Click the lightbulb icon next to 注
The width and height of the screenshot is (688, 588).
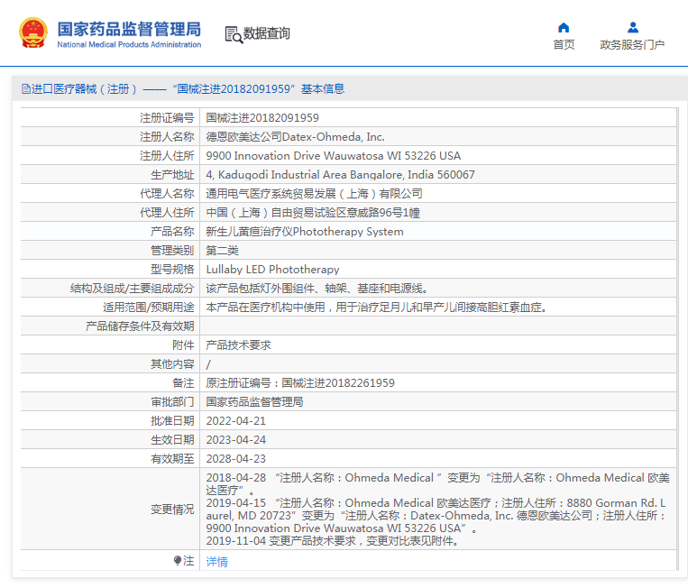pos(178,561)
